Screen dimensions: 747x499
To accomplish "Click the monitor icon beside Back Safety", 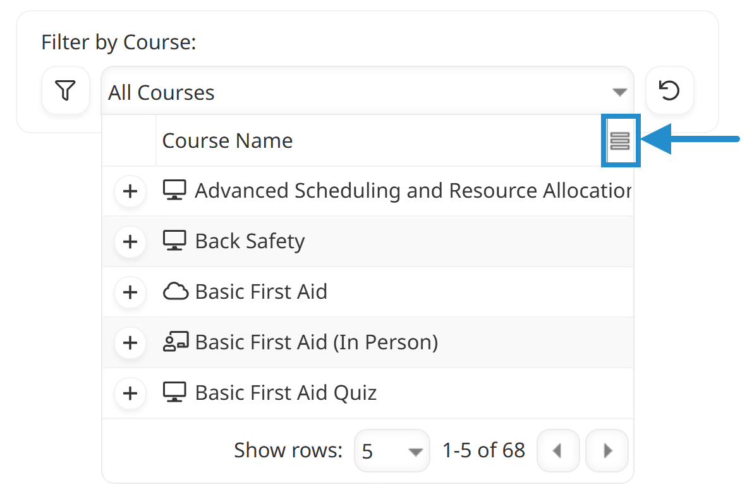I will coord(175,241).
